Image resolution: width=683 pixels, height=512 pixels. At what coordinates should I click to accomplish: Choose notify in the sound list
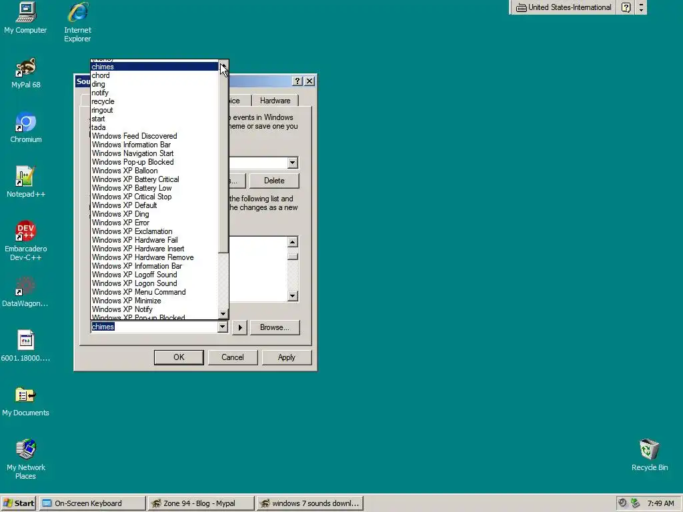click(x=154, y=93)
